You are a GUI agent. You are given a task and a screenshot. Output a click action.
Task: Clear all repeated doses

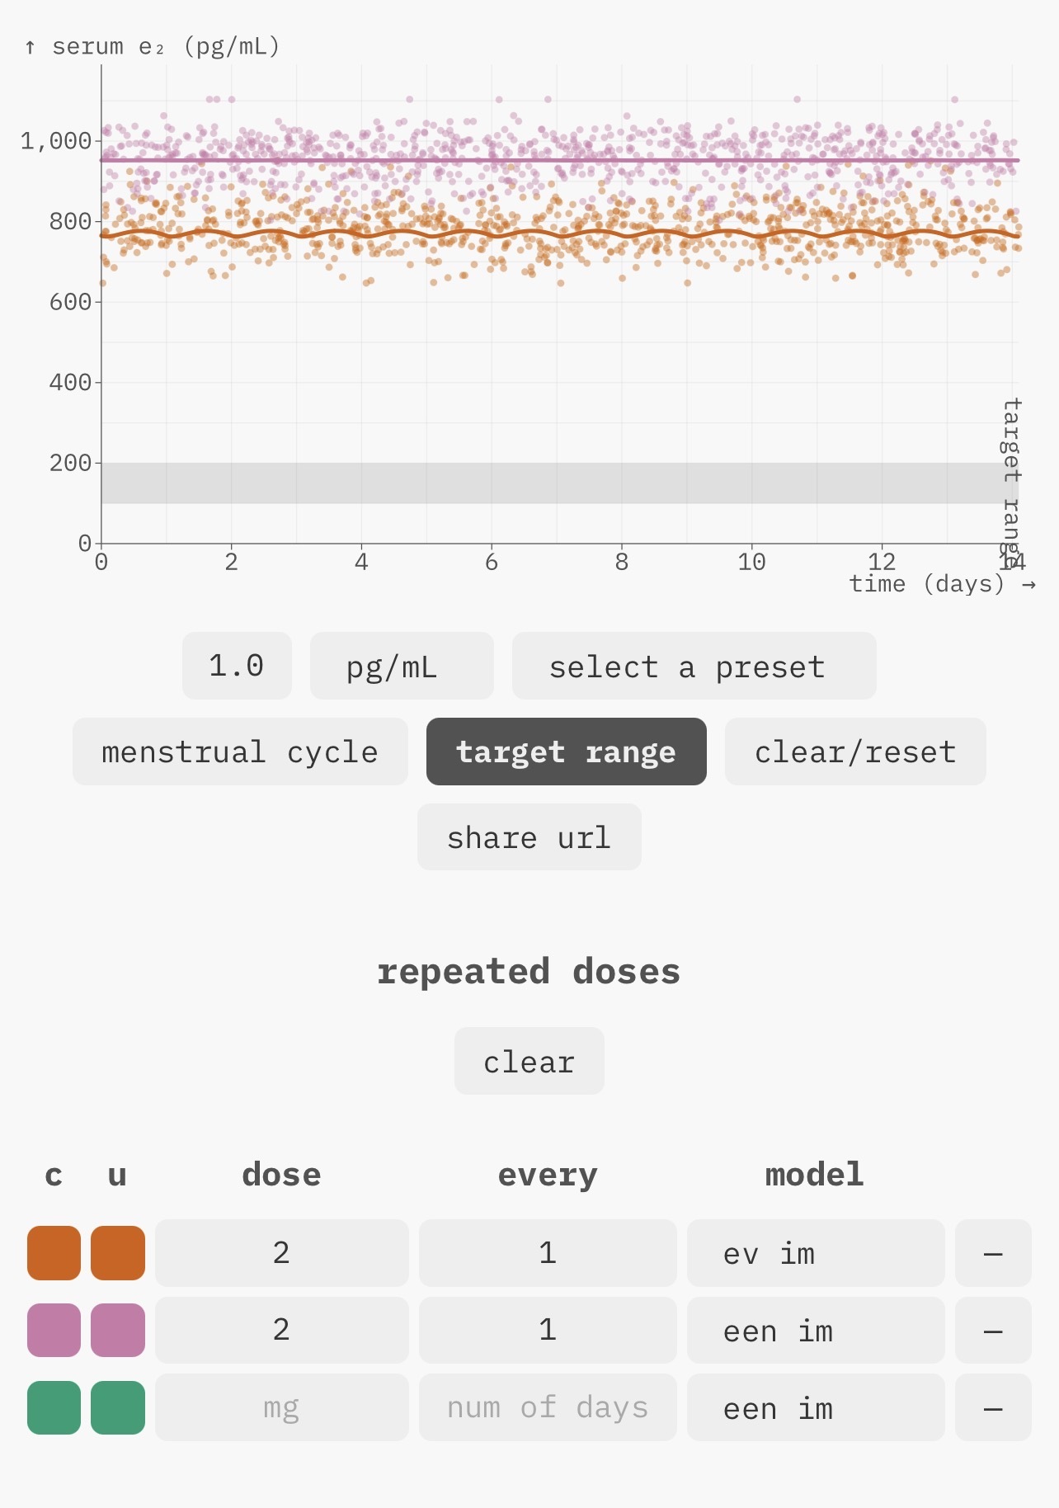[x=529, y=1062]
